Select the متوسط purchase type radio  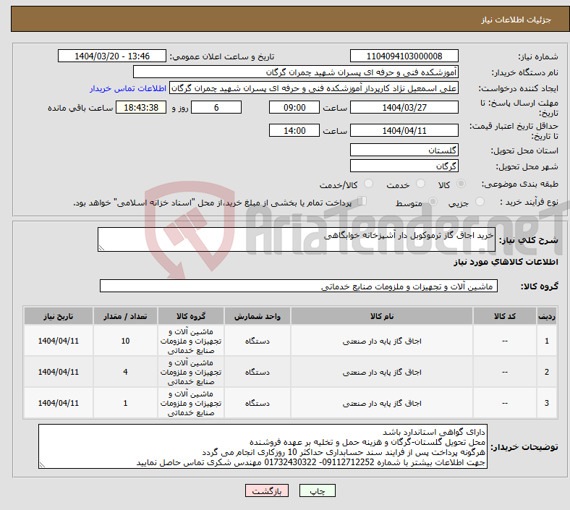[x=433, y=202]
